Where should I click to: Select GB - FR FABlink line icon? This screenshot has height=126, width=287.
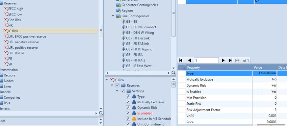[x=124, y=44]
